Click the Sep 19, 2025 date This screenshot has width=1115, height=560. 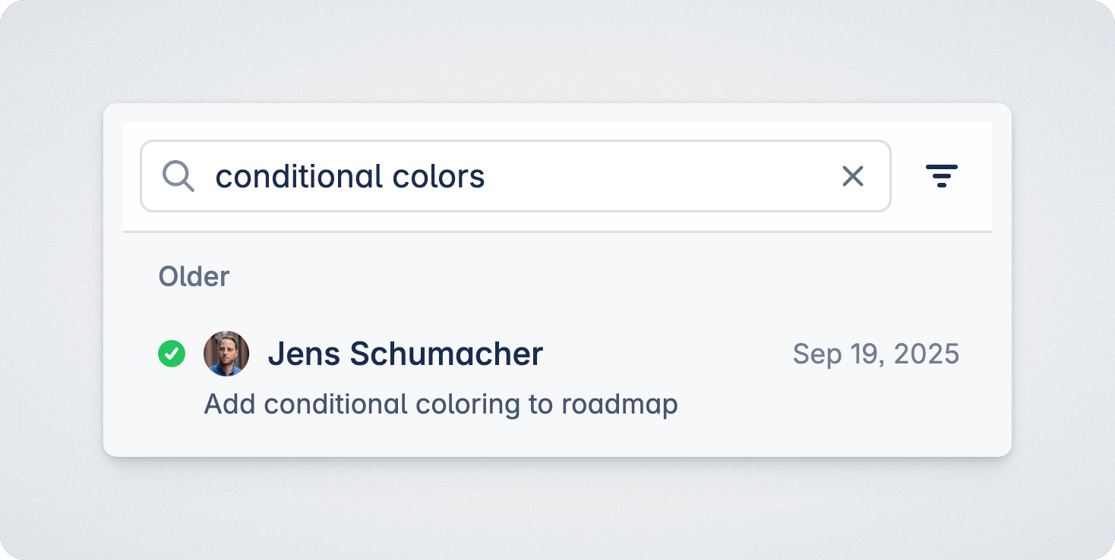876,354
